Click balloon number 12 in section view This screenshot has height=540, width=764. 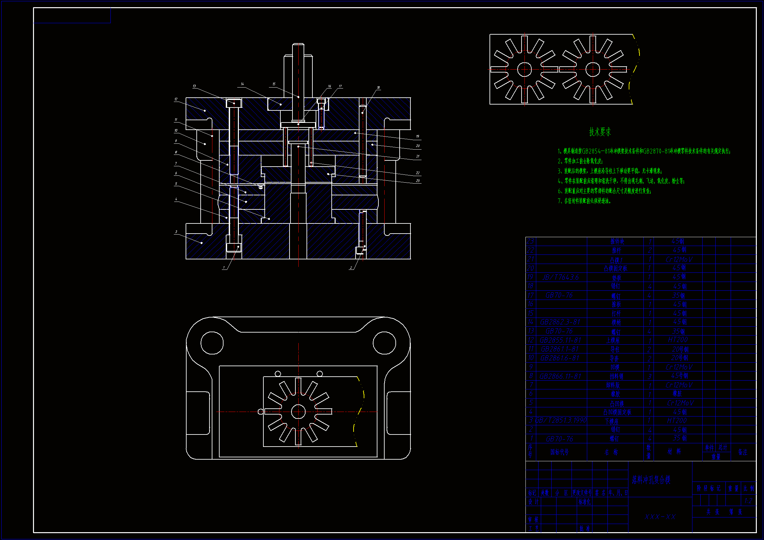coord(176,99)
